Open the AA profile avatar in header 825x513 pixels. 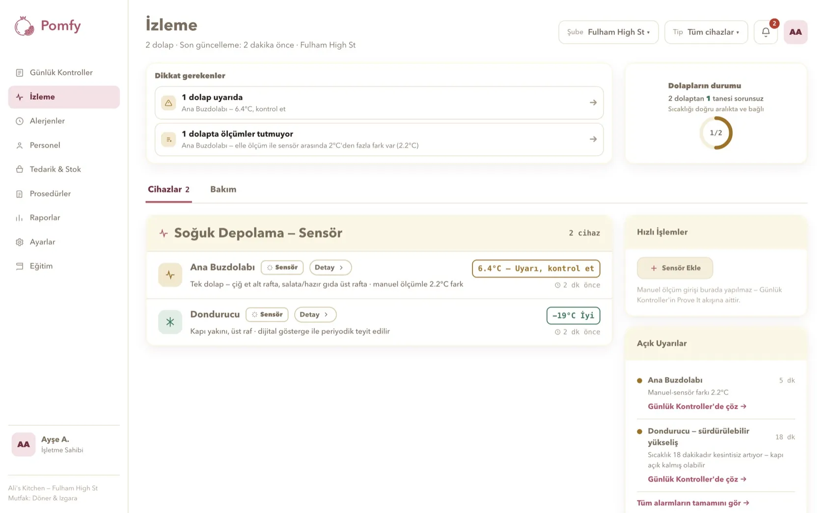pyautogui.click(x=796, y=32)
